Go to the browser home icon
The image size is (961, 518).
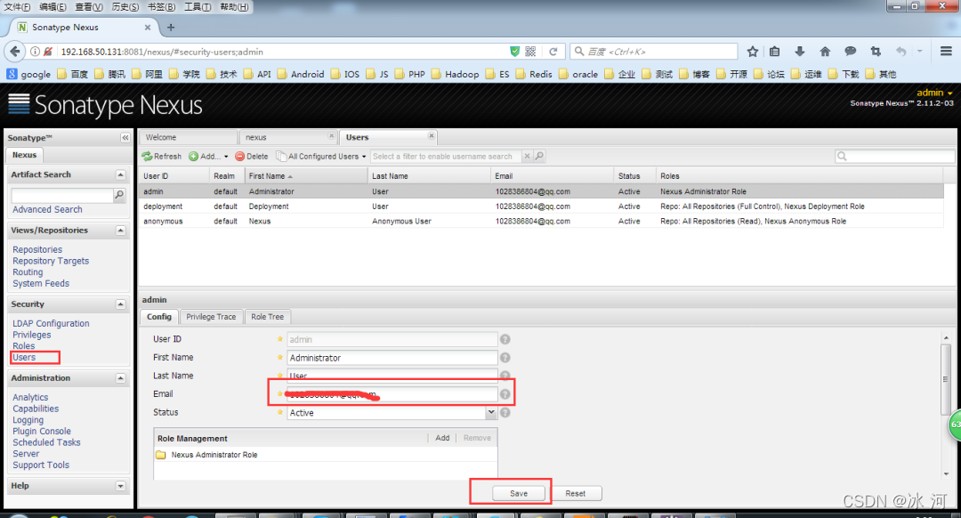pyautogui.click(x=825, y=52)
